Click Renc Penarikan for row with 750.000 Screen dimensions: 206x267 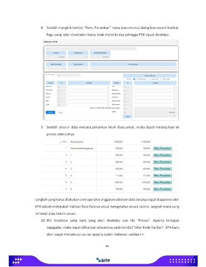click(x=163, y=189)
